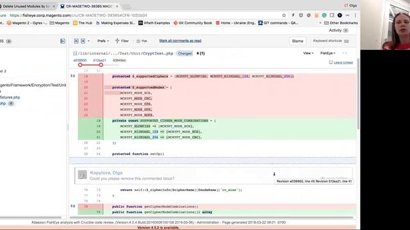
Task: Bookmark this page with star icon
Action: (284, 15)
